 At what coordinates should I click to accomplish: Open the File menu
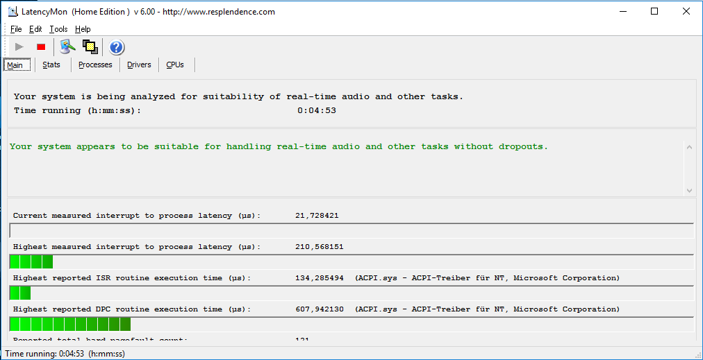click(x=16, y=29)
